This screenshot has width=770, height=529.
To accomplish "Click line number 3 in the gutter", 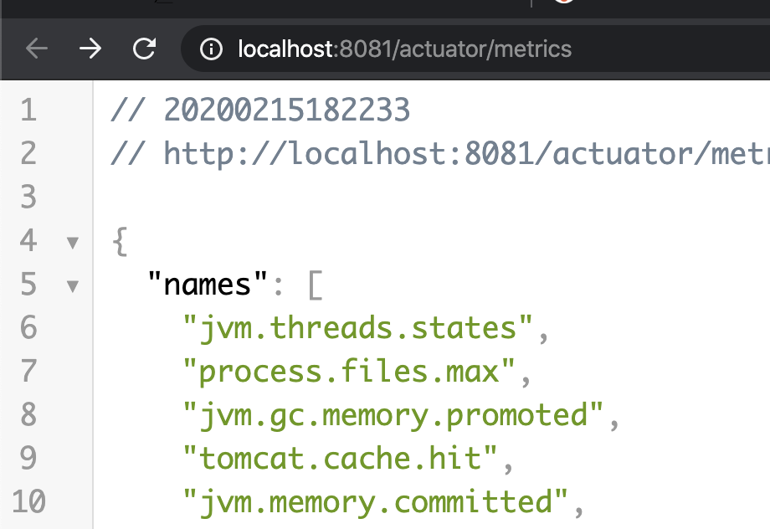I will click(28, 197).
